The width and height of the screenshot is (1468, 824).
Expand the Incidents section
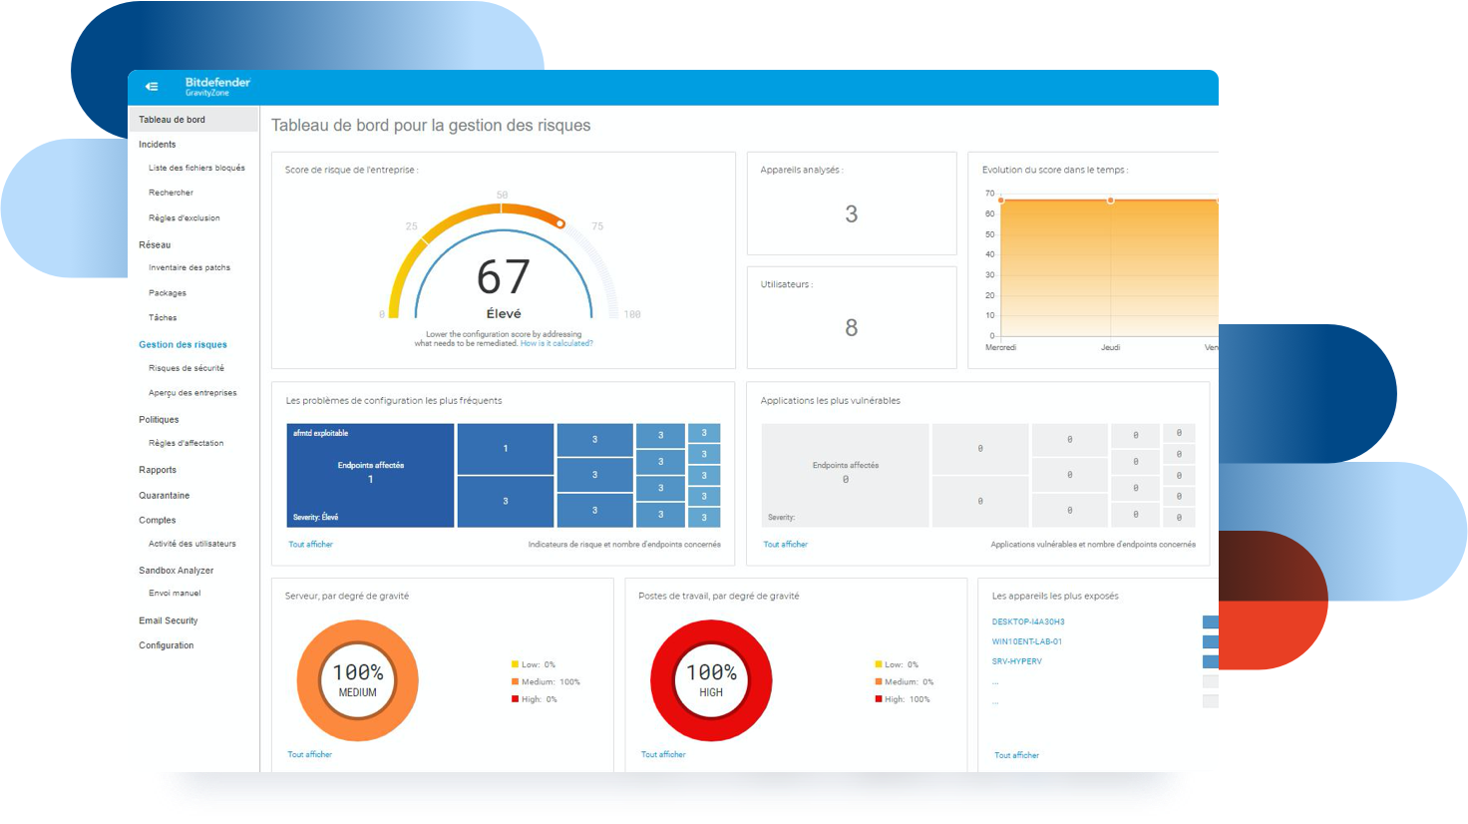pos(158,145)
